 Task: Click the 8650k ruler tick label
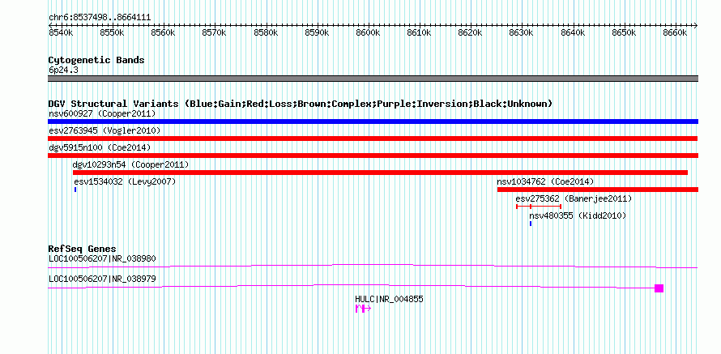click(624, 33)
